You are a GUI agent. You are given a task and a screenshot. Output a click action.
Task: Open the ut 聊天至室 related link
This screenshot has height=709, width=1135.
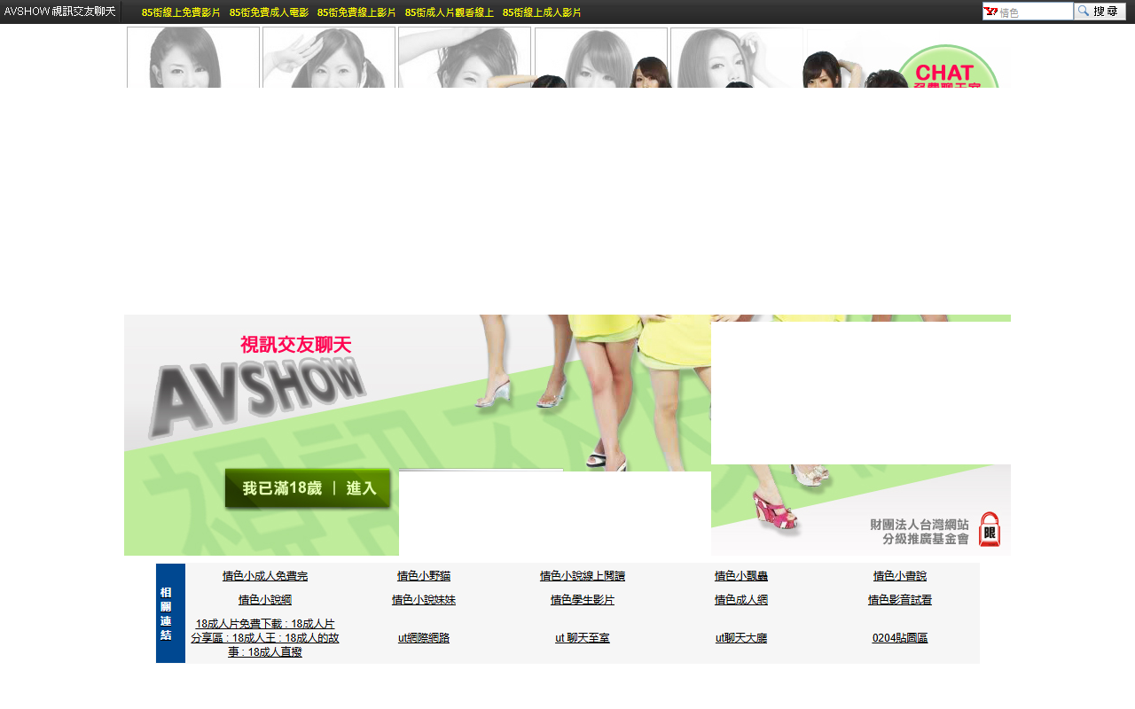pos(583,638)
